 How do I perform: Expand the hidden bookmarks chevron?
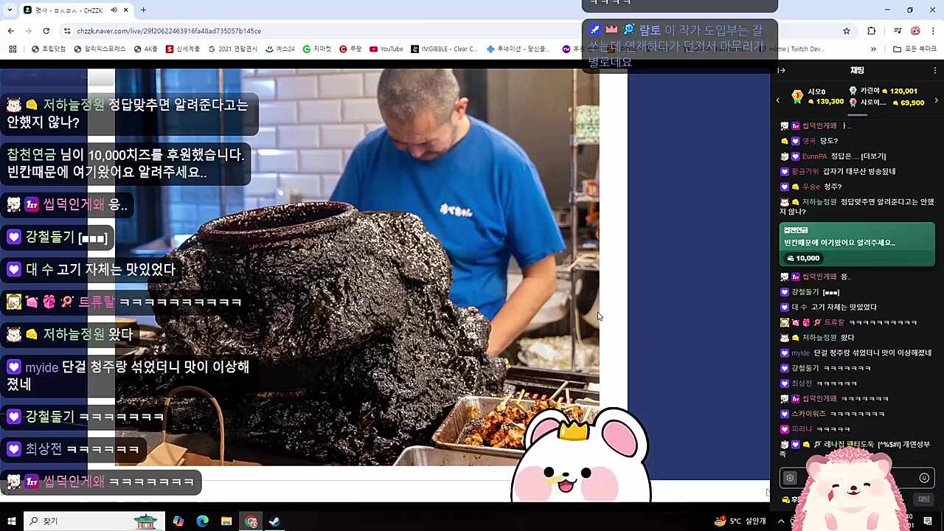(873, 49)
